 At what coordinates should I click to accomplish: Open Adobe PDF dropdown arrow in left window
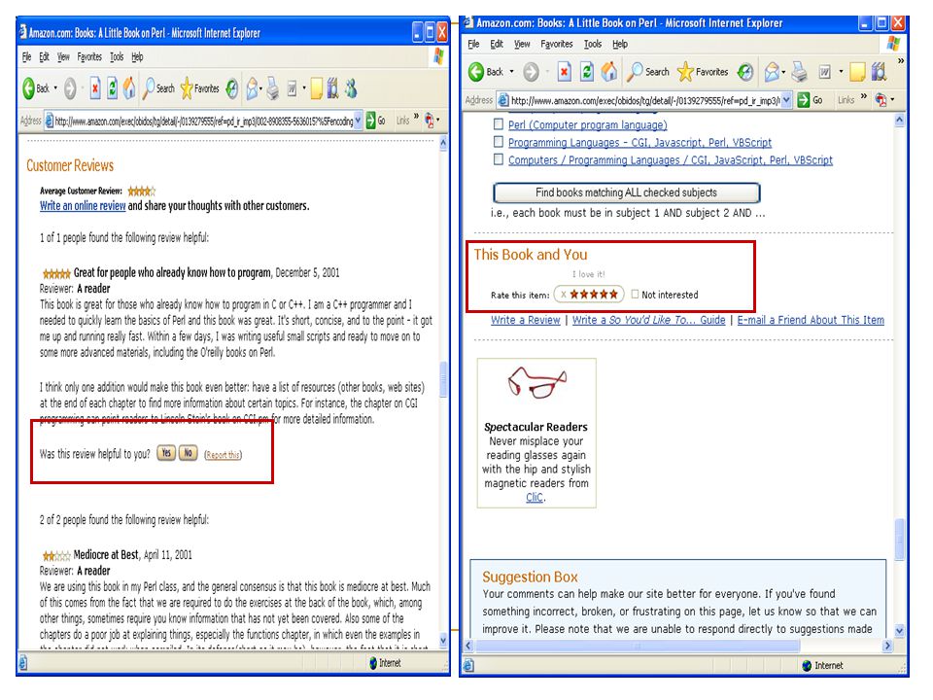(x=438, y=121)
